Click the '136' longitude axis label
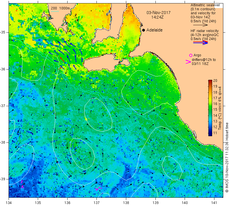Screen dimensions: 229x206 point(67,203)
